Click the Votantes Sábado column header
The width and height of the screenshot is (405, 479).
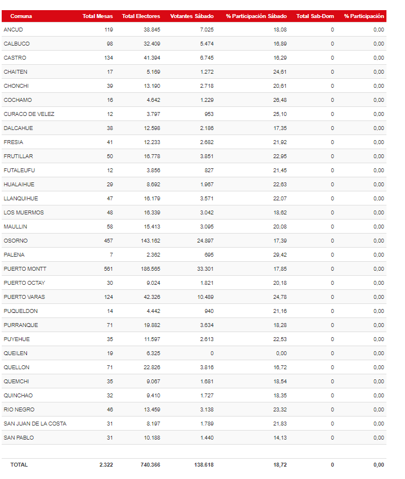point(192,16)
